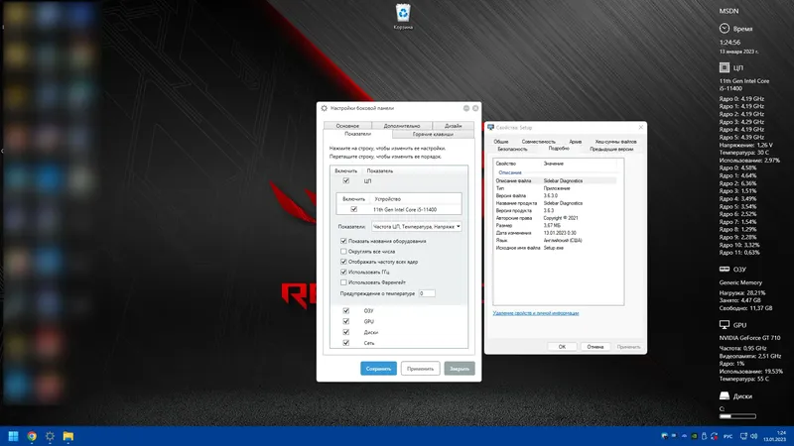Uncheck the Диски row checkbox

coord(346,332)
